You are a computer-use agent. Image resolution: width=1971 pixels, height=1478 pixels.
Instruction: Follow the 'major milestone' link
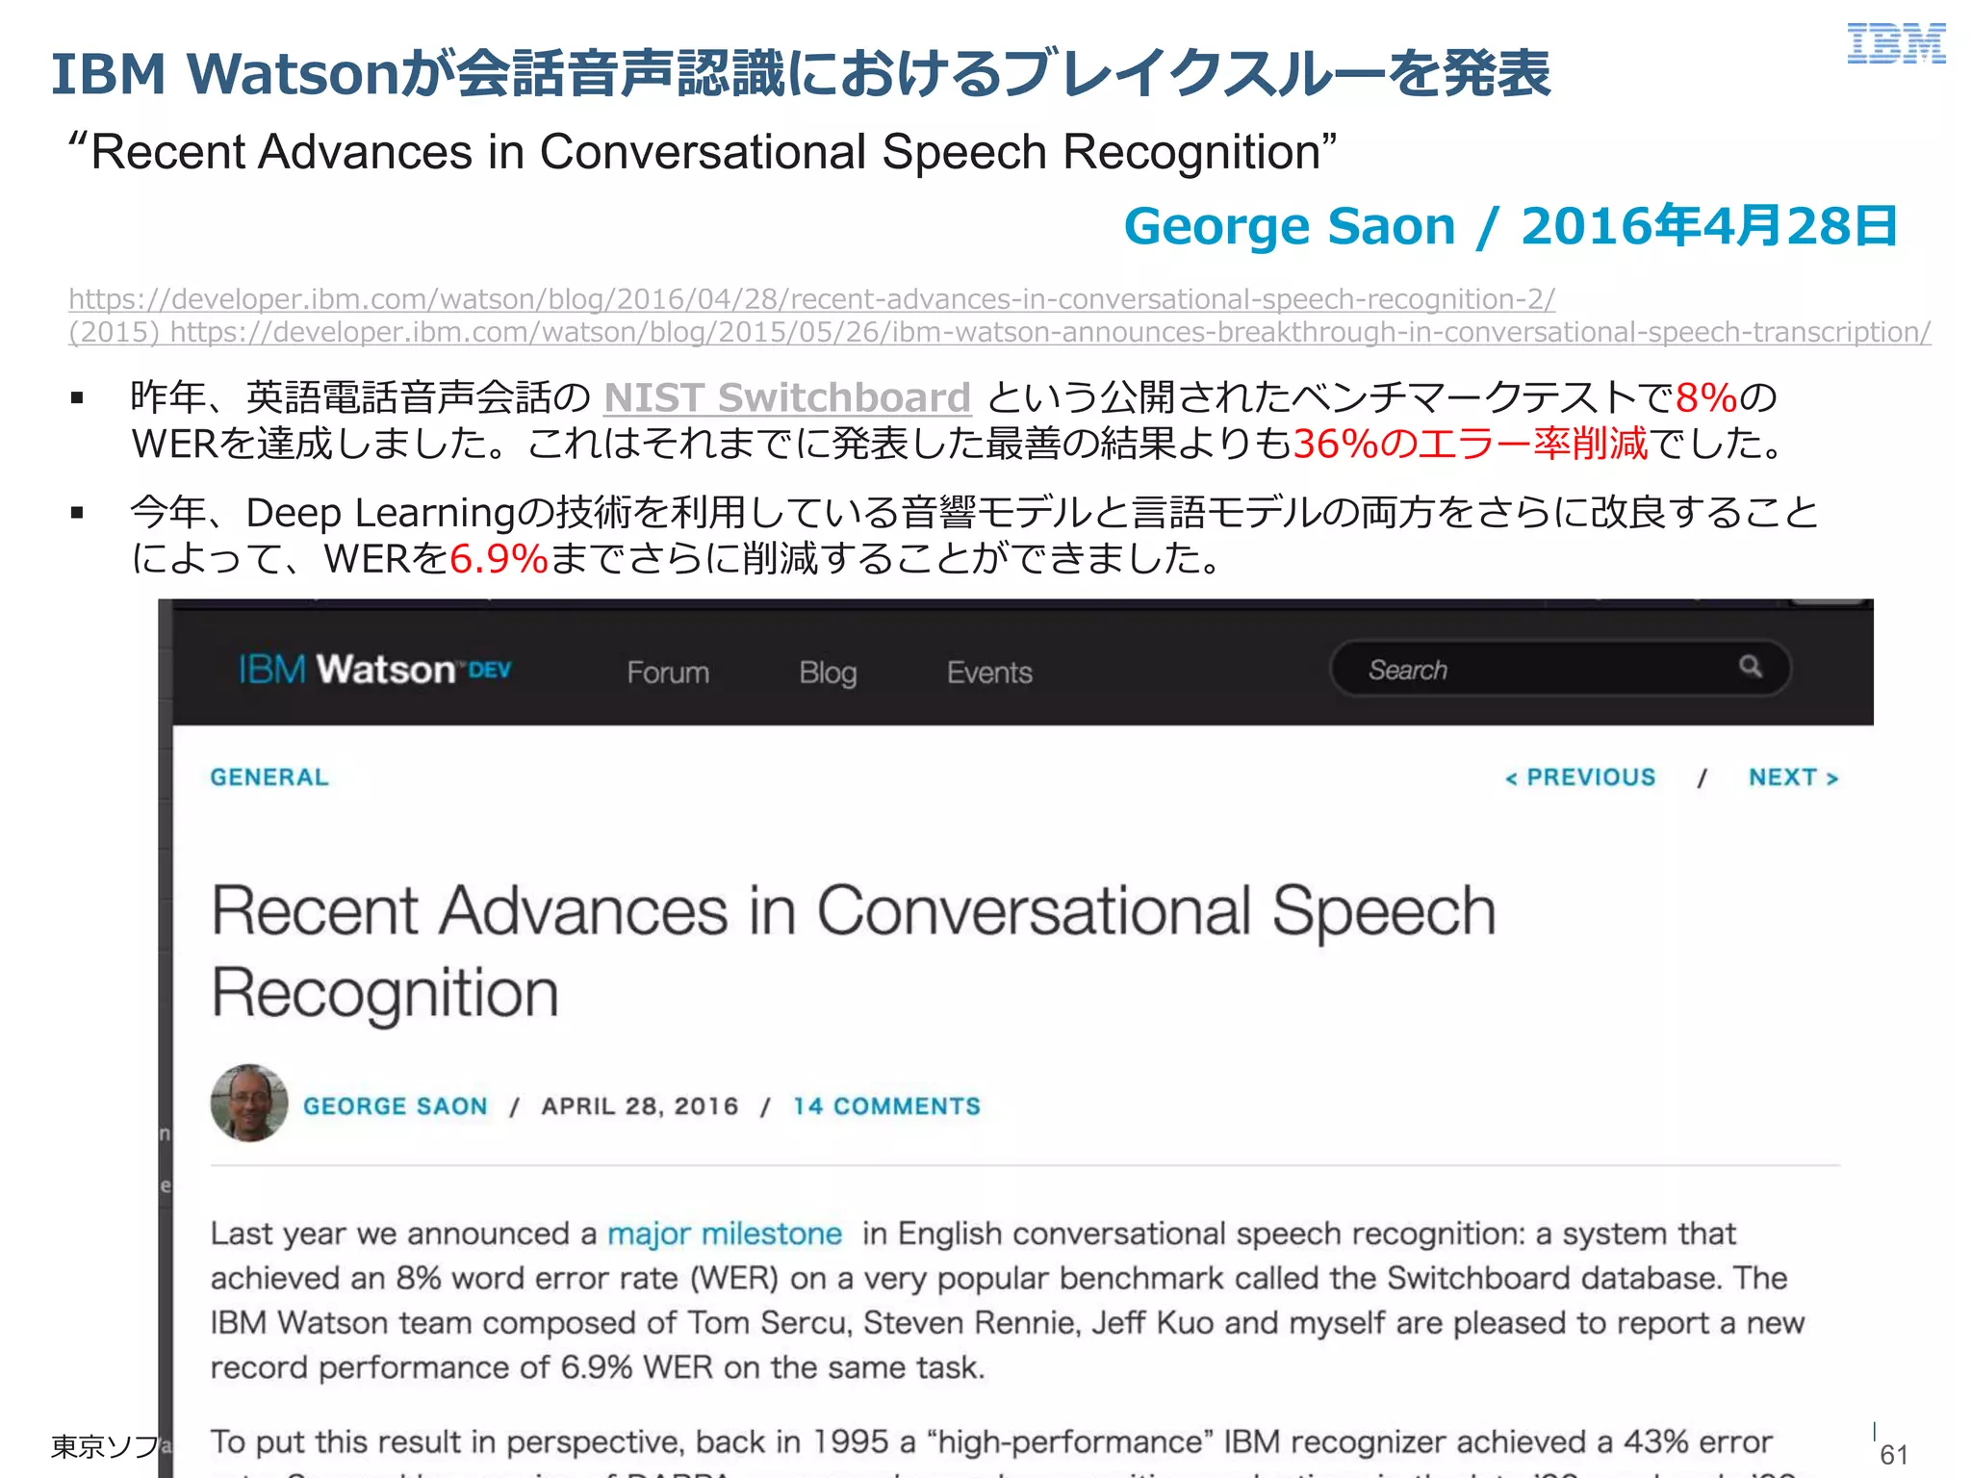(x=725, y=1234)
